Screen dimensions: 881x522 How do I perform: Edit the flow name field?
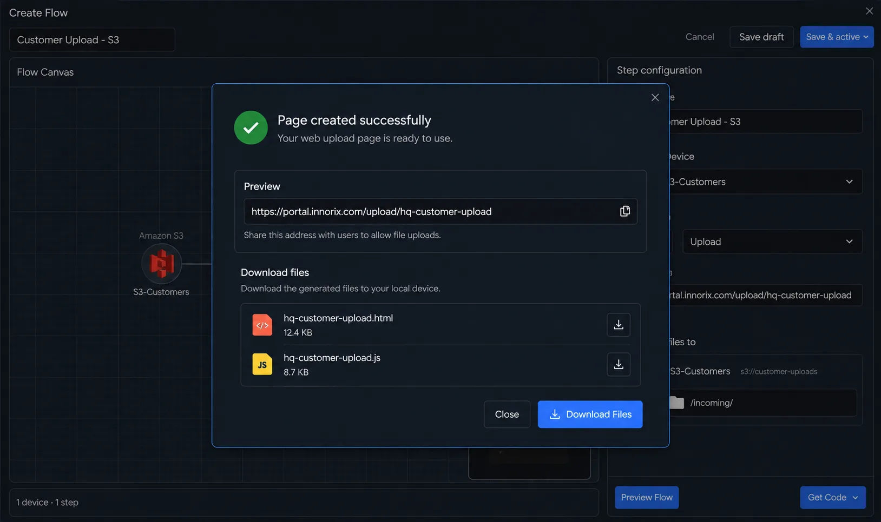pyautogui.click(x=92, y=40)
